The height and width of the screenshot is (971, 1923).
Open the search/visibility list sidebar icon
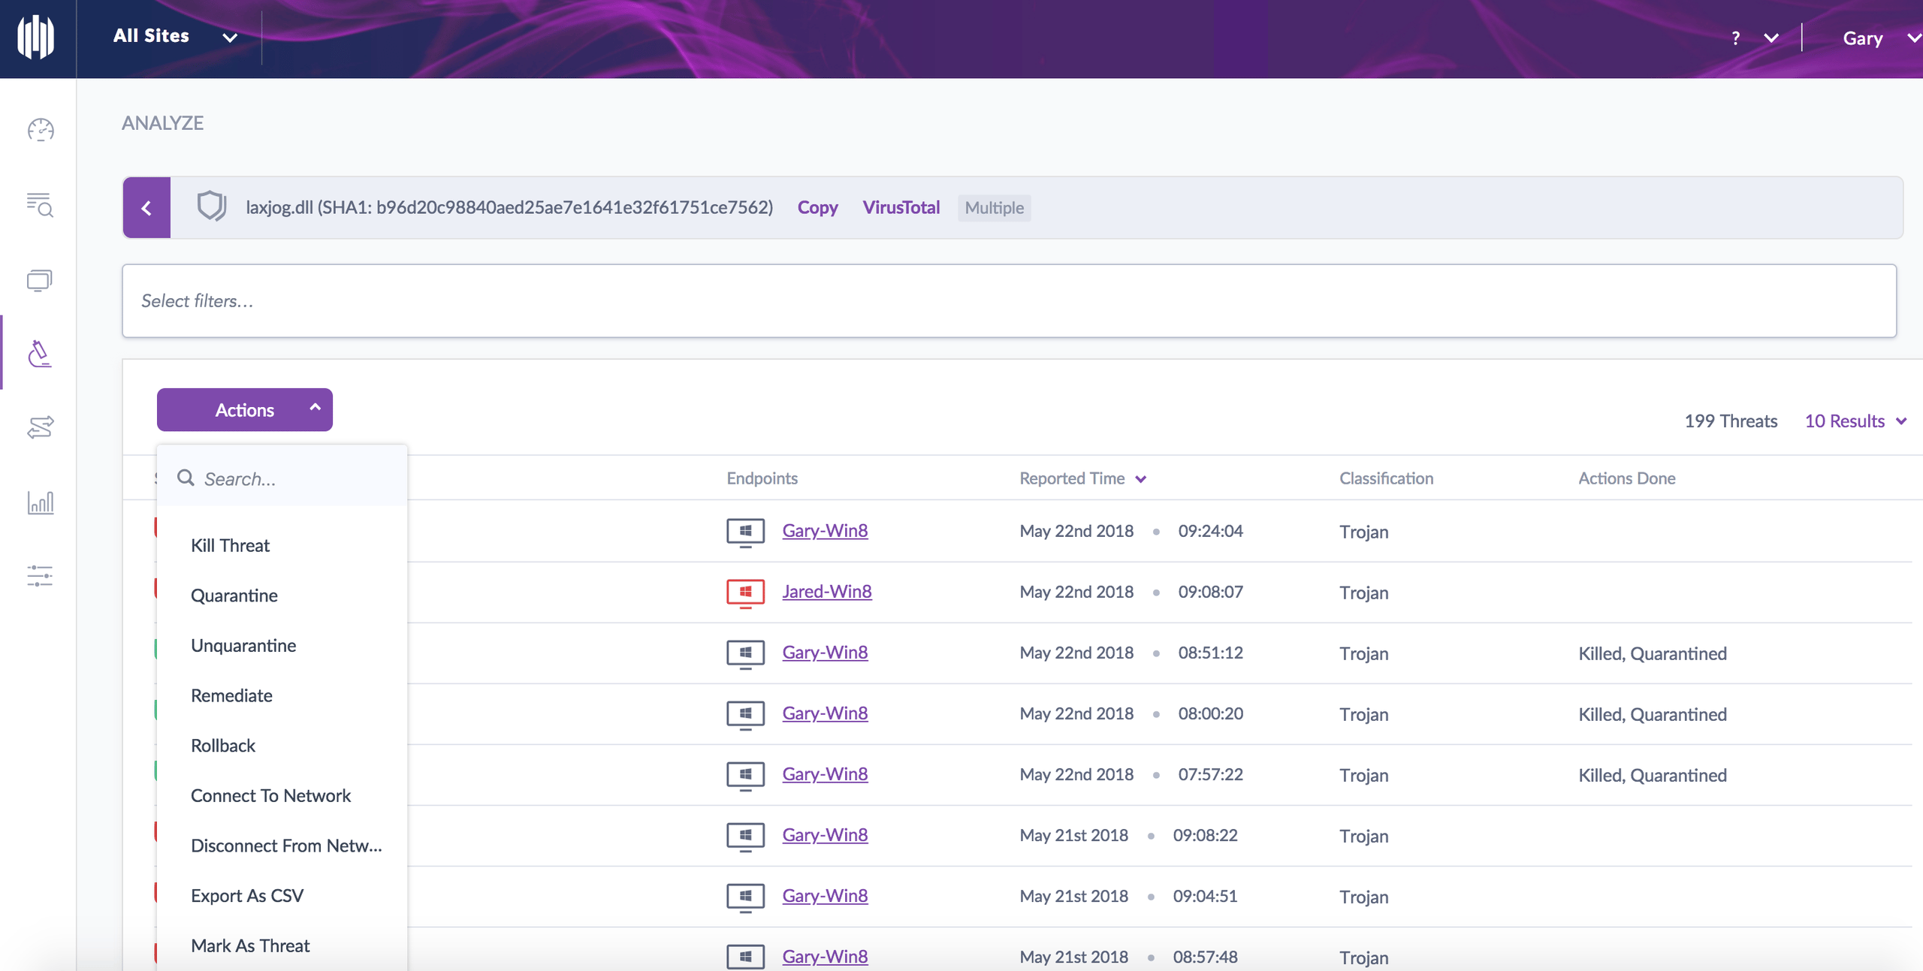(x=40, y=204)
